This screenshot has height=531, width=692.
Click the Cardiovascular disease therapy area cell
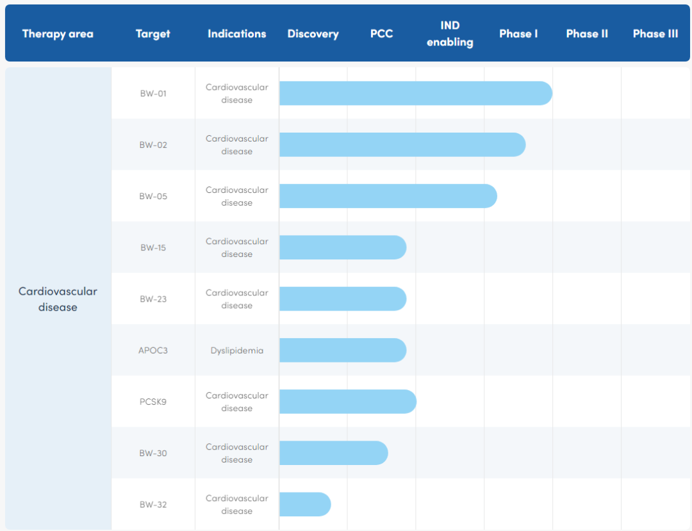[x=58, y=299]
